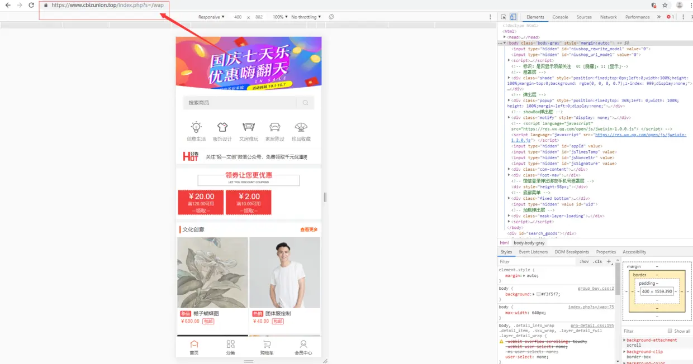
Task: Bookmark this page with the star icon
Action: click(x=665, y=5)
